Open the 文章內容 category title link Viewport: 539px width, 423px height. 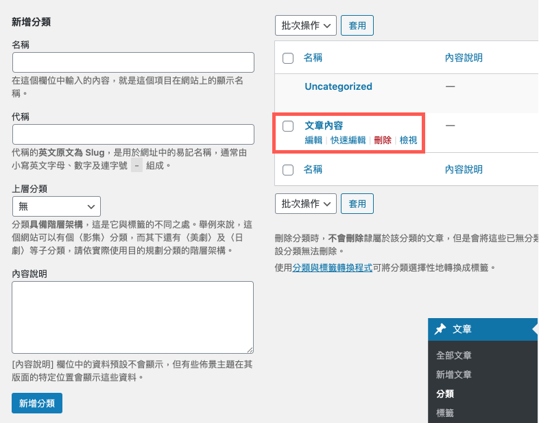[324, 125]
